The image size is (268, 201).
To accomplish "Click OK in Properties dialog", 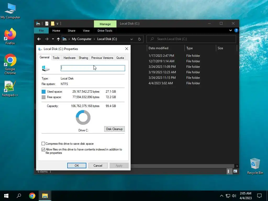I will click(x=77, y=165).
